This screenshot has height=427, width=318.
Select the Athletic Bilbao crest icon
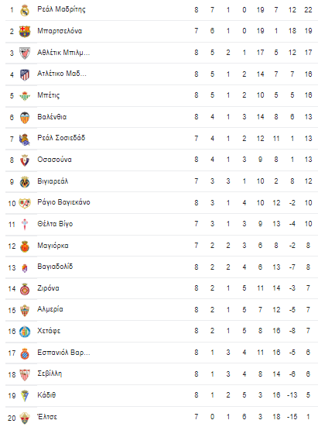pyautogui.click(x=25, y=53)
